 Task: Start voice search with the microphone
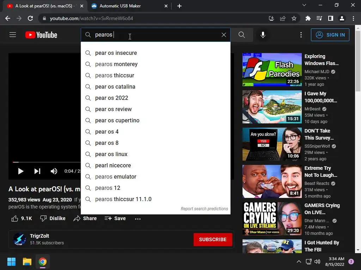point(263,35)
